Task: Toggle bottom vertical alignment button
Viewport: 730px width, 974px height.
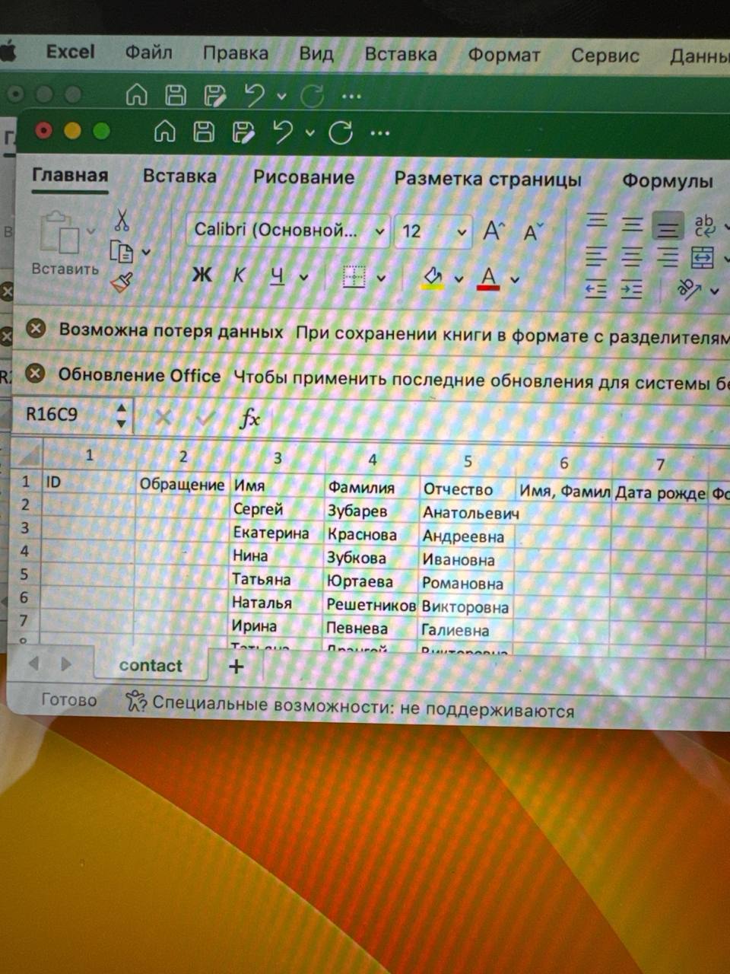Action: pos(668,226)
